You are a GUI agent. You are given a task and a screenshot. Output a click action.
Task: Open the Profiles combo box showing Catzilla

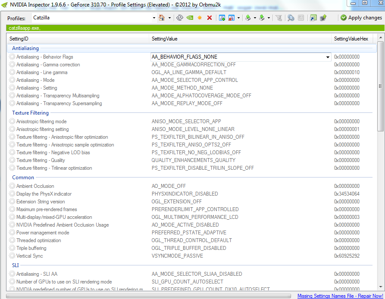click(x=94, y=18)
